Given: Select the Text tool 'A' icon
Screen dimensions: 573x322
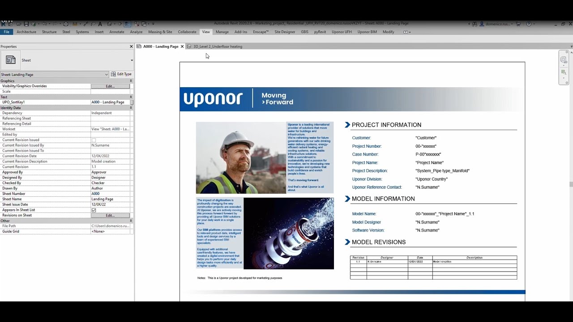Looking at the screenshot, I should coord(100,24).
